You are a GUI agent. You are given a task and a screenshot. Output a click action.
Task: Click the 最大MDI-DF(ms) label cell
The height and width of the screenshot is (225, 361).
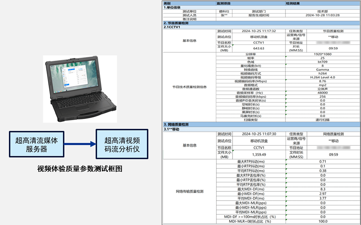(250, 189)
